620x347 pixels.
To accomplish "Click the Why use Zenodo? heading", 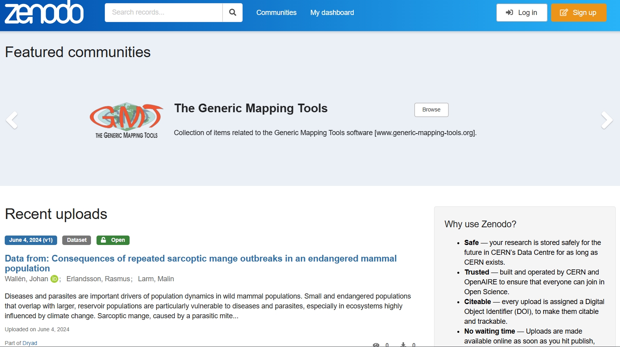I will 480,224.
